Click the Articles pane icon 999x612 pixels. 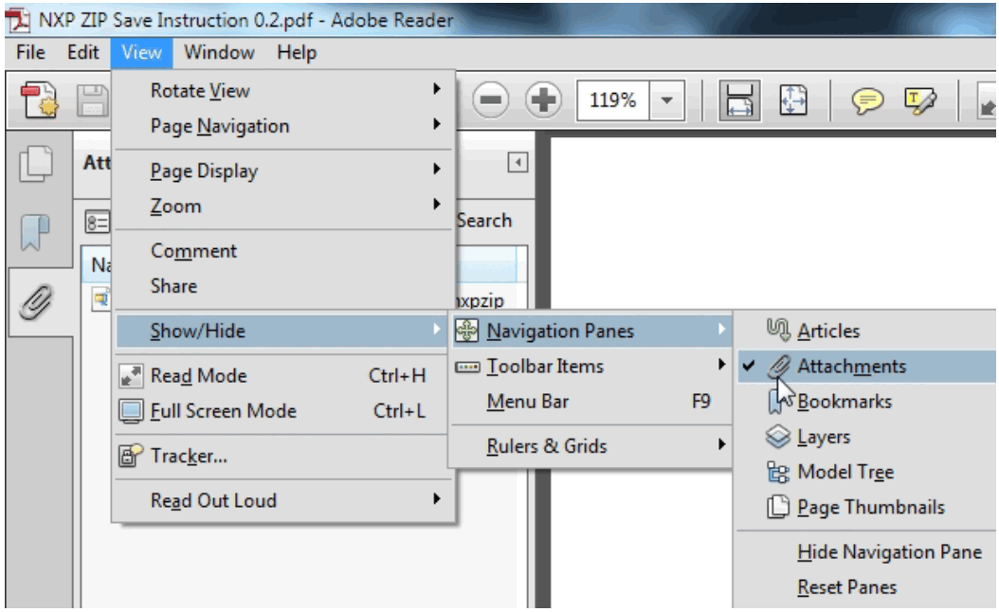coord(778,331)
